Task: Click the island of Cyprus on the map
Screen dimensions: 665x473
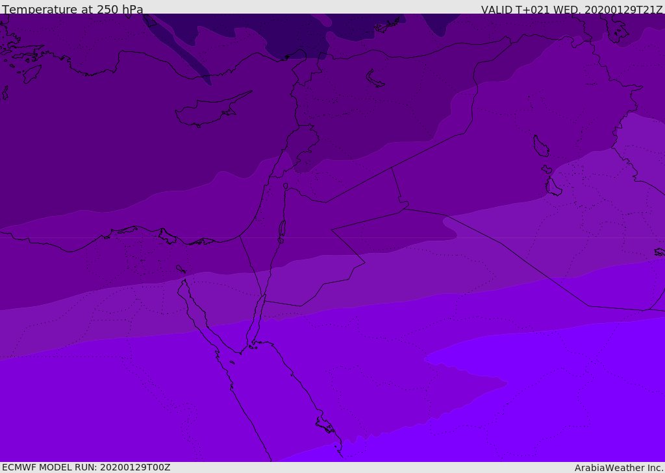Action: (x=209, y=112)
